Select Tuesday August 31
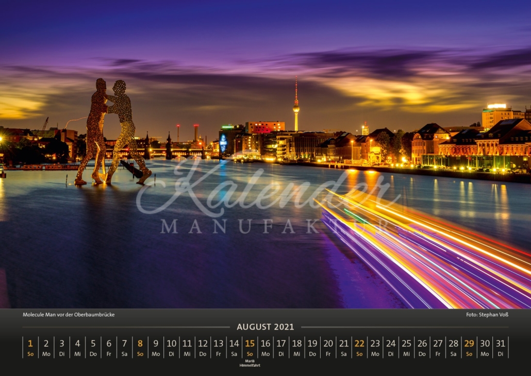Screen dimensions: 531x376 pos(501,348)
